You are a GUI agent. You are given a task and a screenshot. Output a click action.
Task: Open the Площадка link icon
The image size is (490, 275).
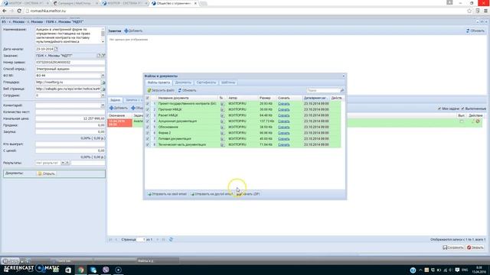point(103,82)
